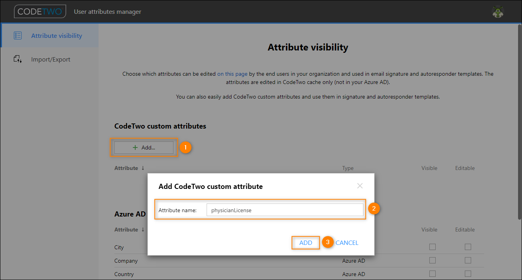The height and width of the screenshot is (280, 522).
Task: Click the "Attribute visibility" page heading
Action: (x=308, y=47)
